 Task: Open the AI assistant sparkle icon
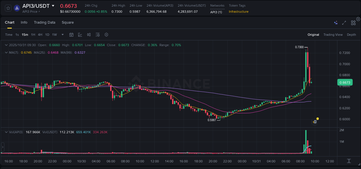pos(335,22)
